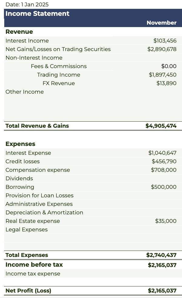Select the Interest Income amount $103,456
The width and height of the screenshot is (182, 298).
pos(165,41)
